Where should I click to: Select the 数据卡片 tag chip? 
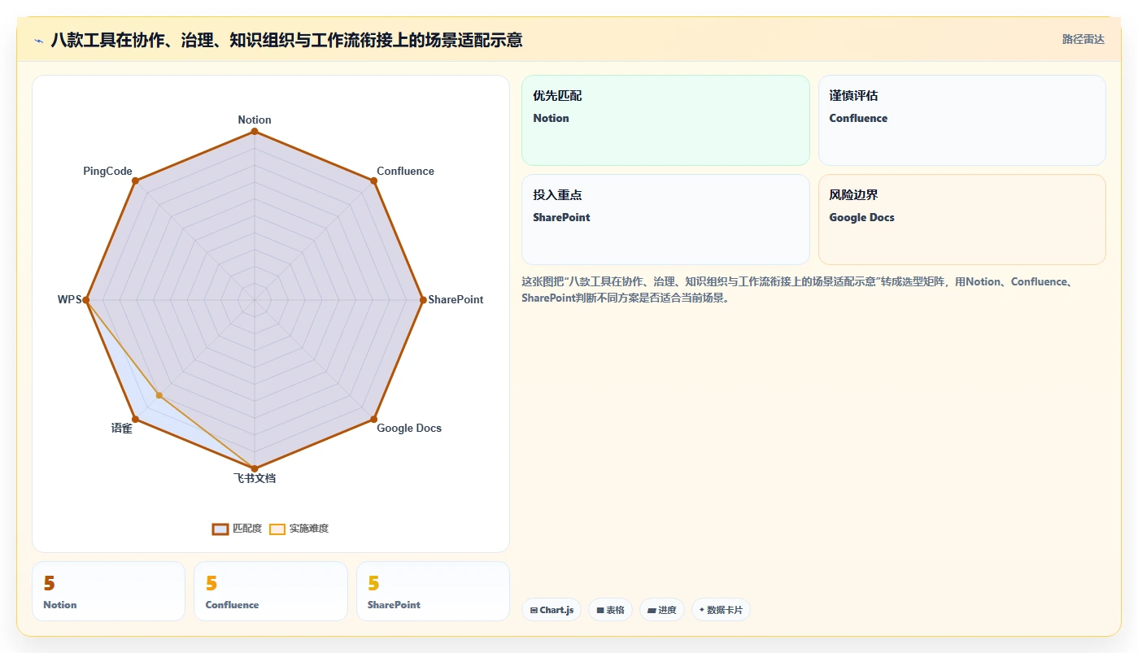click(721, 610)
